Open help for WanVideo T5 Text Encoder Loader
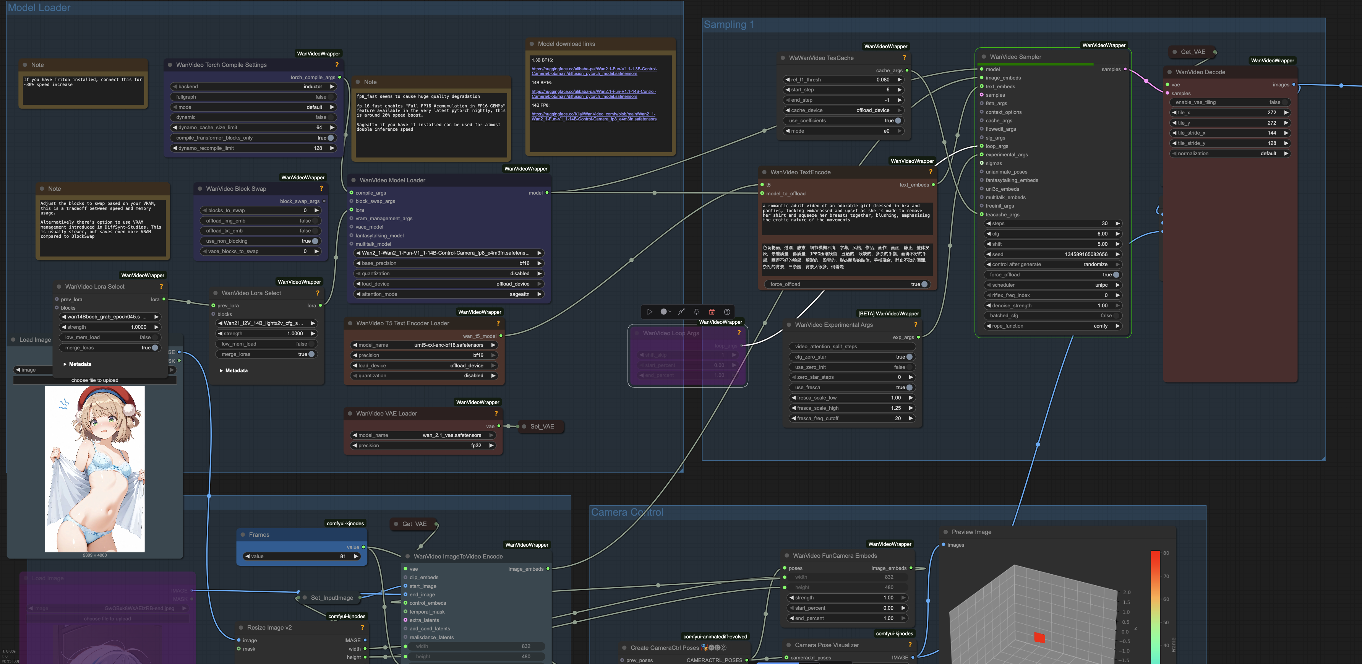This screenshot has height=664, width=1362. click(498, 323)
